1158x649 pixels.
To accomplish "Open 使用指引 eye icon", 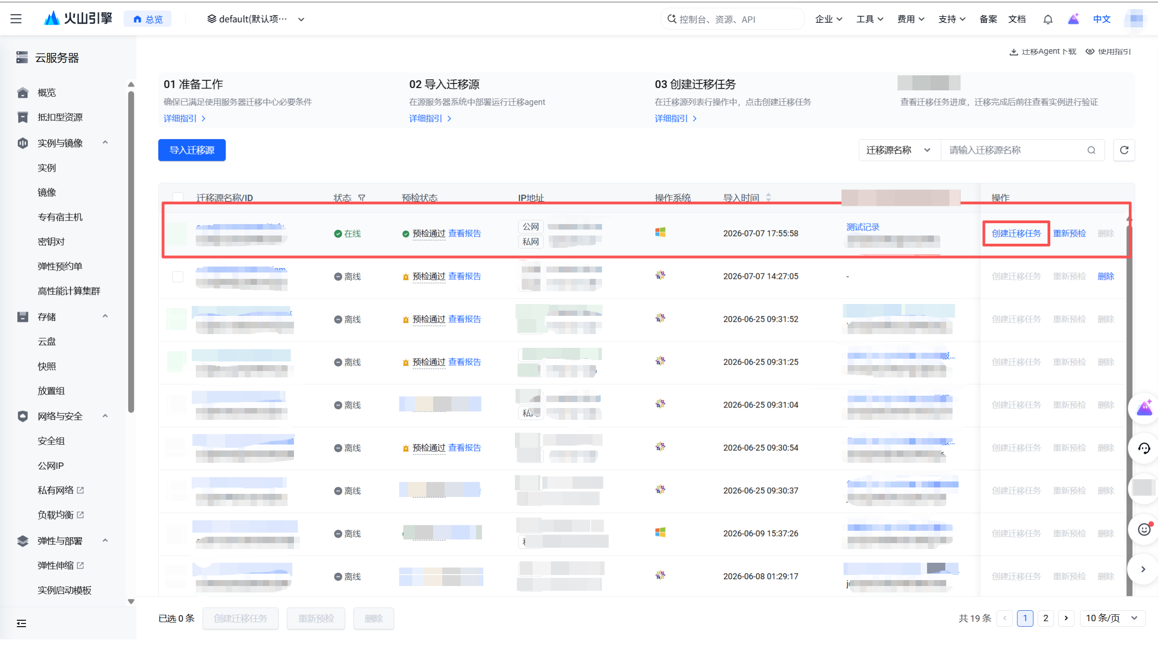I will tap(1090, 52).
